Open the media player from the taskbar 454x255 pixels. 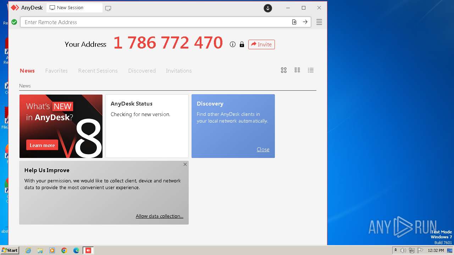pos(52,250)
